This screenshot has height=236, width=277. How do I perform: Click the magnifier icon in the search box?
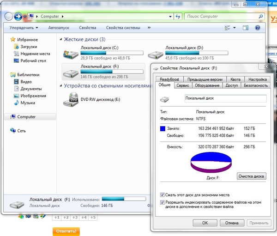(260, 17)
